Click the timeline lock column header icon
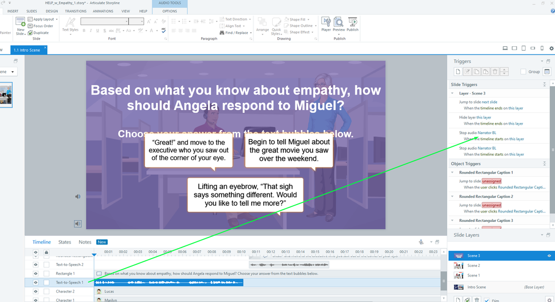The width and height of the screenshot is (555, 302). [x=46, y=253]
